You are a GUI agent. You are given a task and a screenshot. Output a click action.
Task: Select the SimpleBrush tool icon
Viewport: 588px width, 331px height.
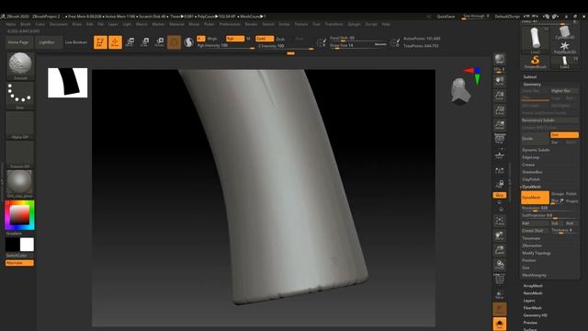pyautogui.click(x=535, y=62)
